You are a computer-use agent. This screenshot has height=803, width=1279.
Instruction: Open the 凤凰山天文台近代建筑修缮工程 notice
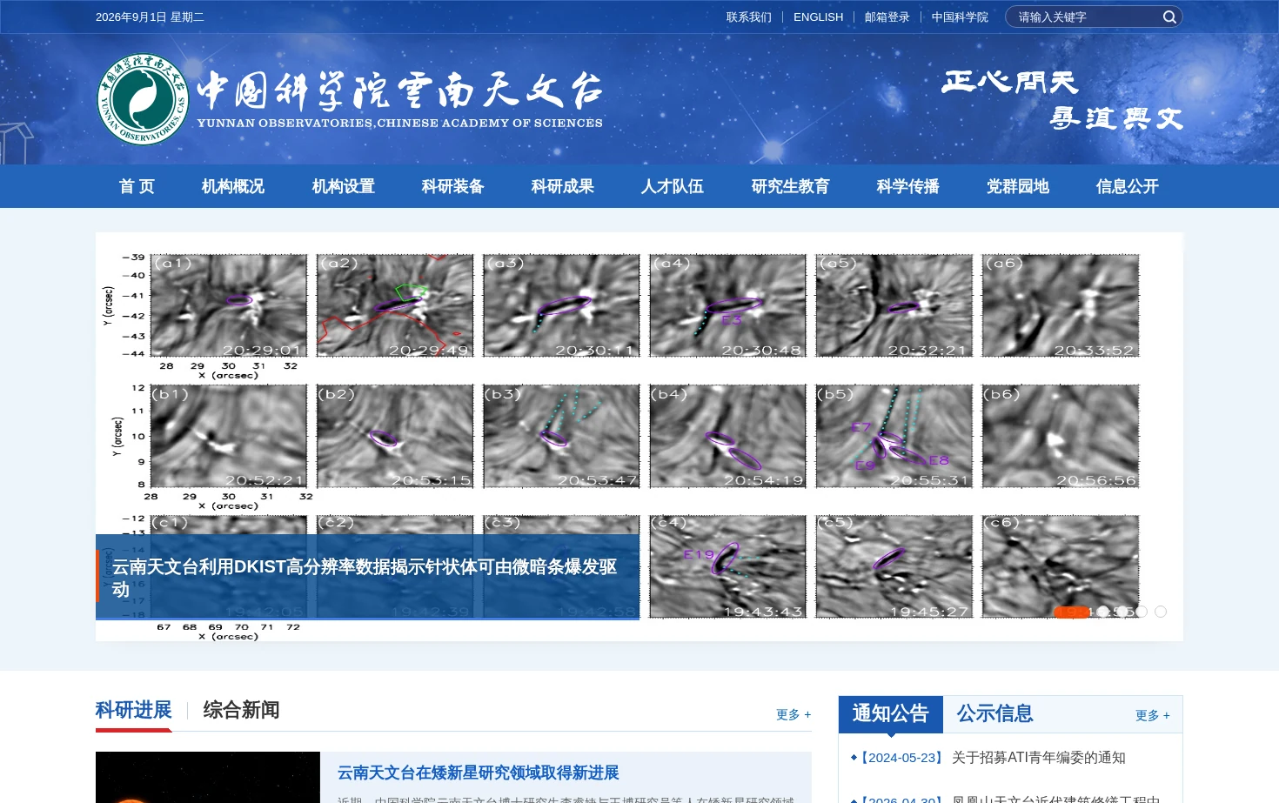[1056, 798]
